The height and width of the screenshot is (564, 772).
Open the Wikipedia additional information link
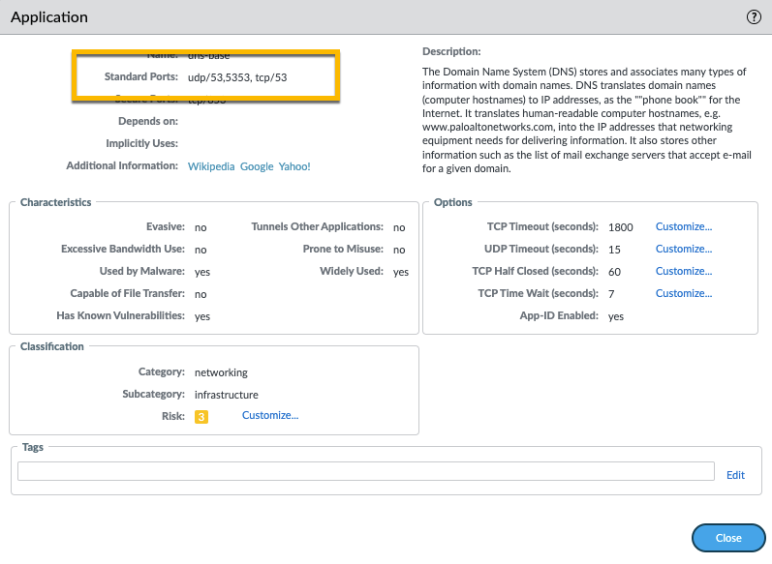211,166
